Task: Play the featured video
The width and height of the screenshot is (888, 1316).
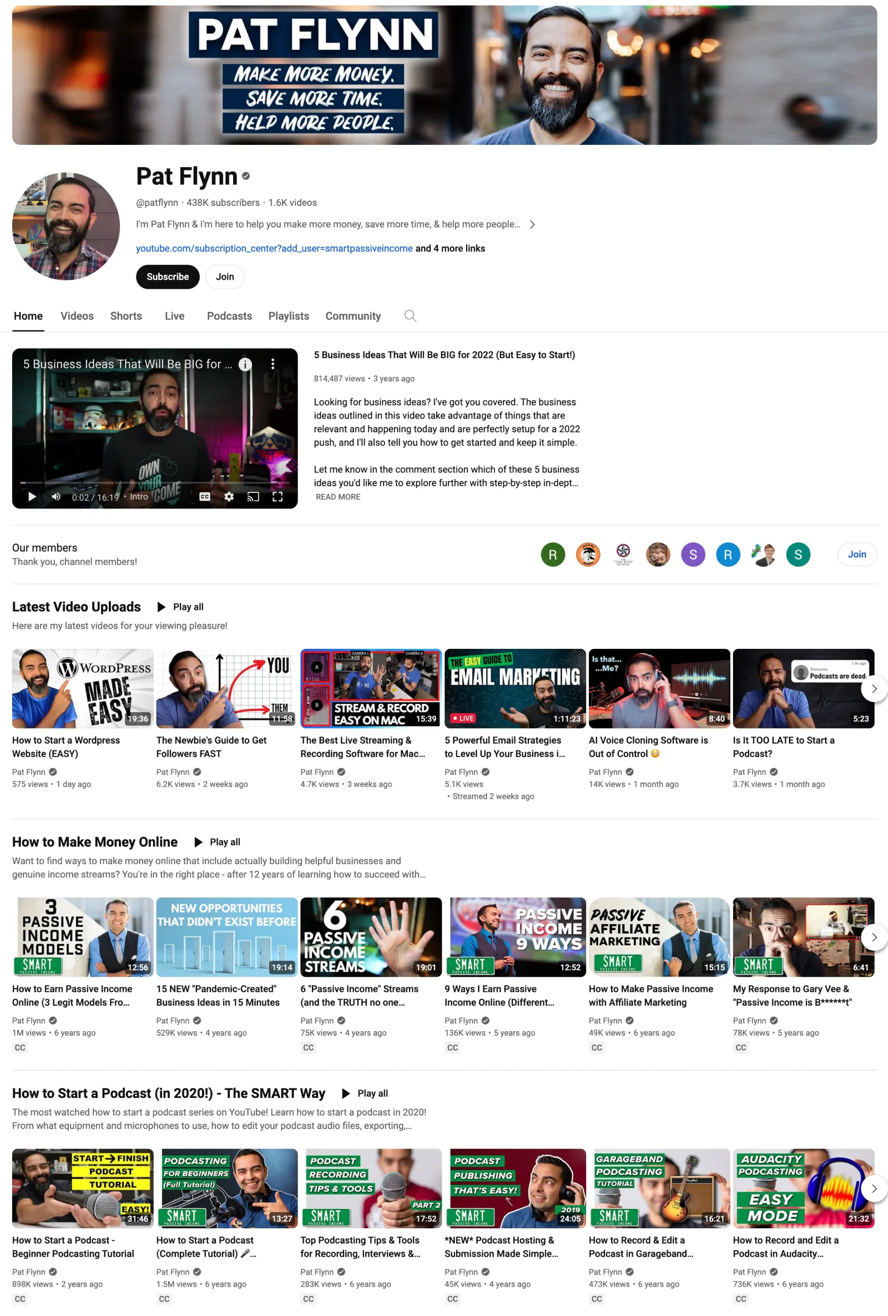Action: coord(32,497)
